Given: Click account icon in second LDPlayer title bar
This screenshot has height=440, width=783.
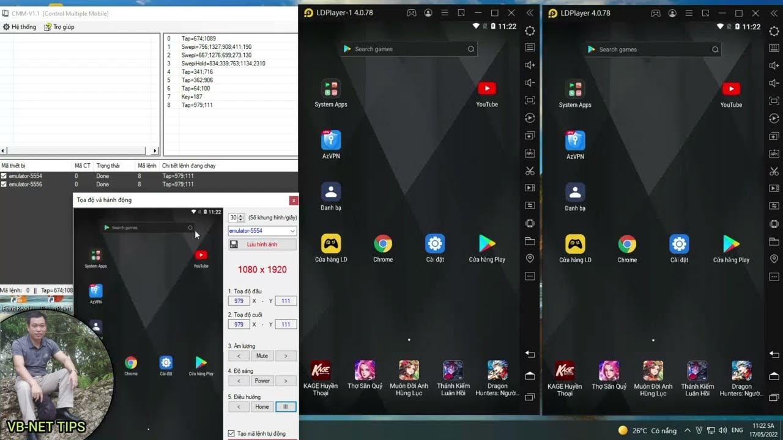Looking at the screenshot, I should pos(672,13).
